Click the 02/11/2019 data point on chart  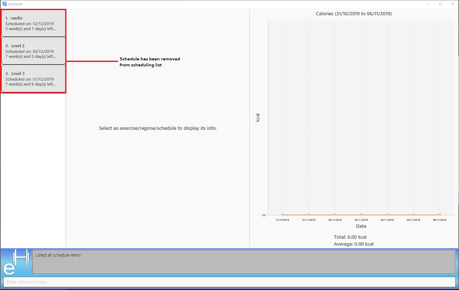pos(335,215)
